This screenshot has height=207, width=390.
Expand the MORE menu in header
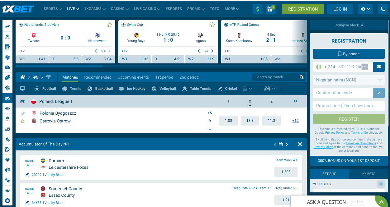coord(232,9)
